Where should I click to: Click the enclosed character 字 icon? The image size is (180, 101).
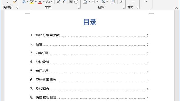click(x=76, y=2)
